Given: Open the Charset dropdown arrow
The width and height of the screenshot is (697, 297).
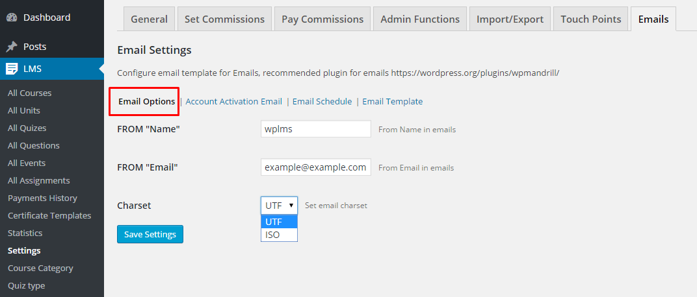Looking at the screenshot, I should point(291,206).
